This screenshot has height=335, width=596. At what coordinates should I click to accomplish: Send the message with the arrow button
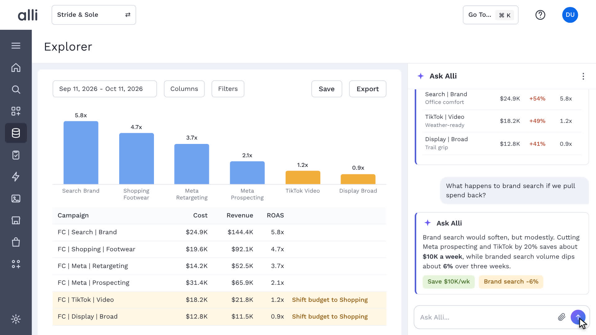coord(578,317)
